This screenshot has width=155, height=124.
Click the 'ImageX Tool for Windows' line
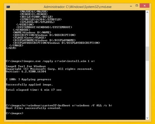tap(26, 66)
